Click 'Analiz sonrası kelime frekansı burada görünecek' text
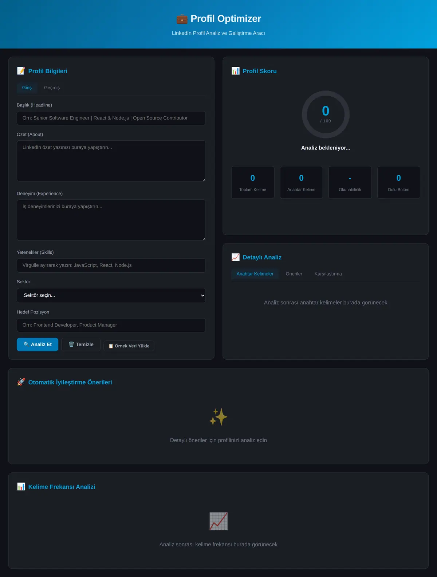 click(219, 545)
